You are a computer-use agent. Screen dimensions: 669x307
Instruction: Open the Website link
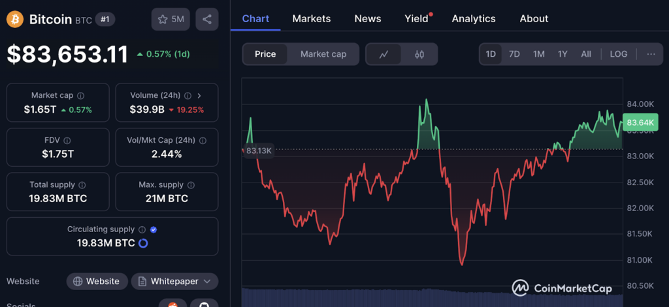click(97, 282)
